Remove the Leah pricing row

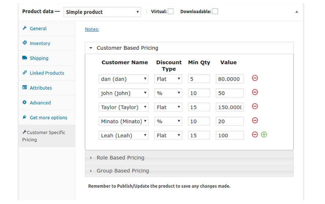coord(255,135)
